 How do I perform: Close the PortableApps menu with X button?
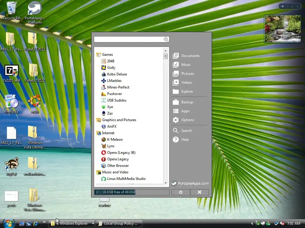click(x=200, y=192)
